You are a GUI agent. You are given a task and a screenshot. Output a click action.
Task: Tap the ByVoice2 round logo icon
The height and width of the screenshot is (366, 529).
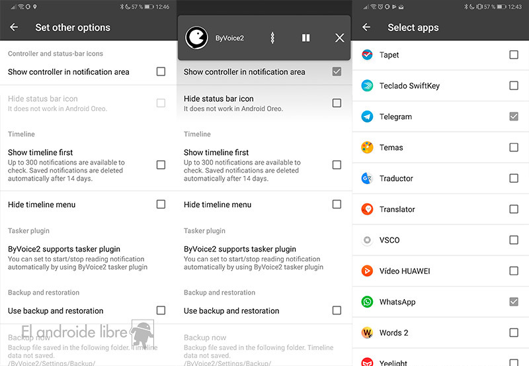tap(196, 38)
